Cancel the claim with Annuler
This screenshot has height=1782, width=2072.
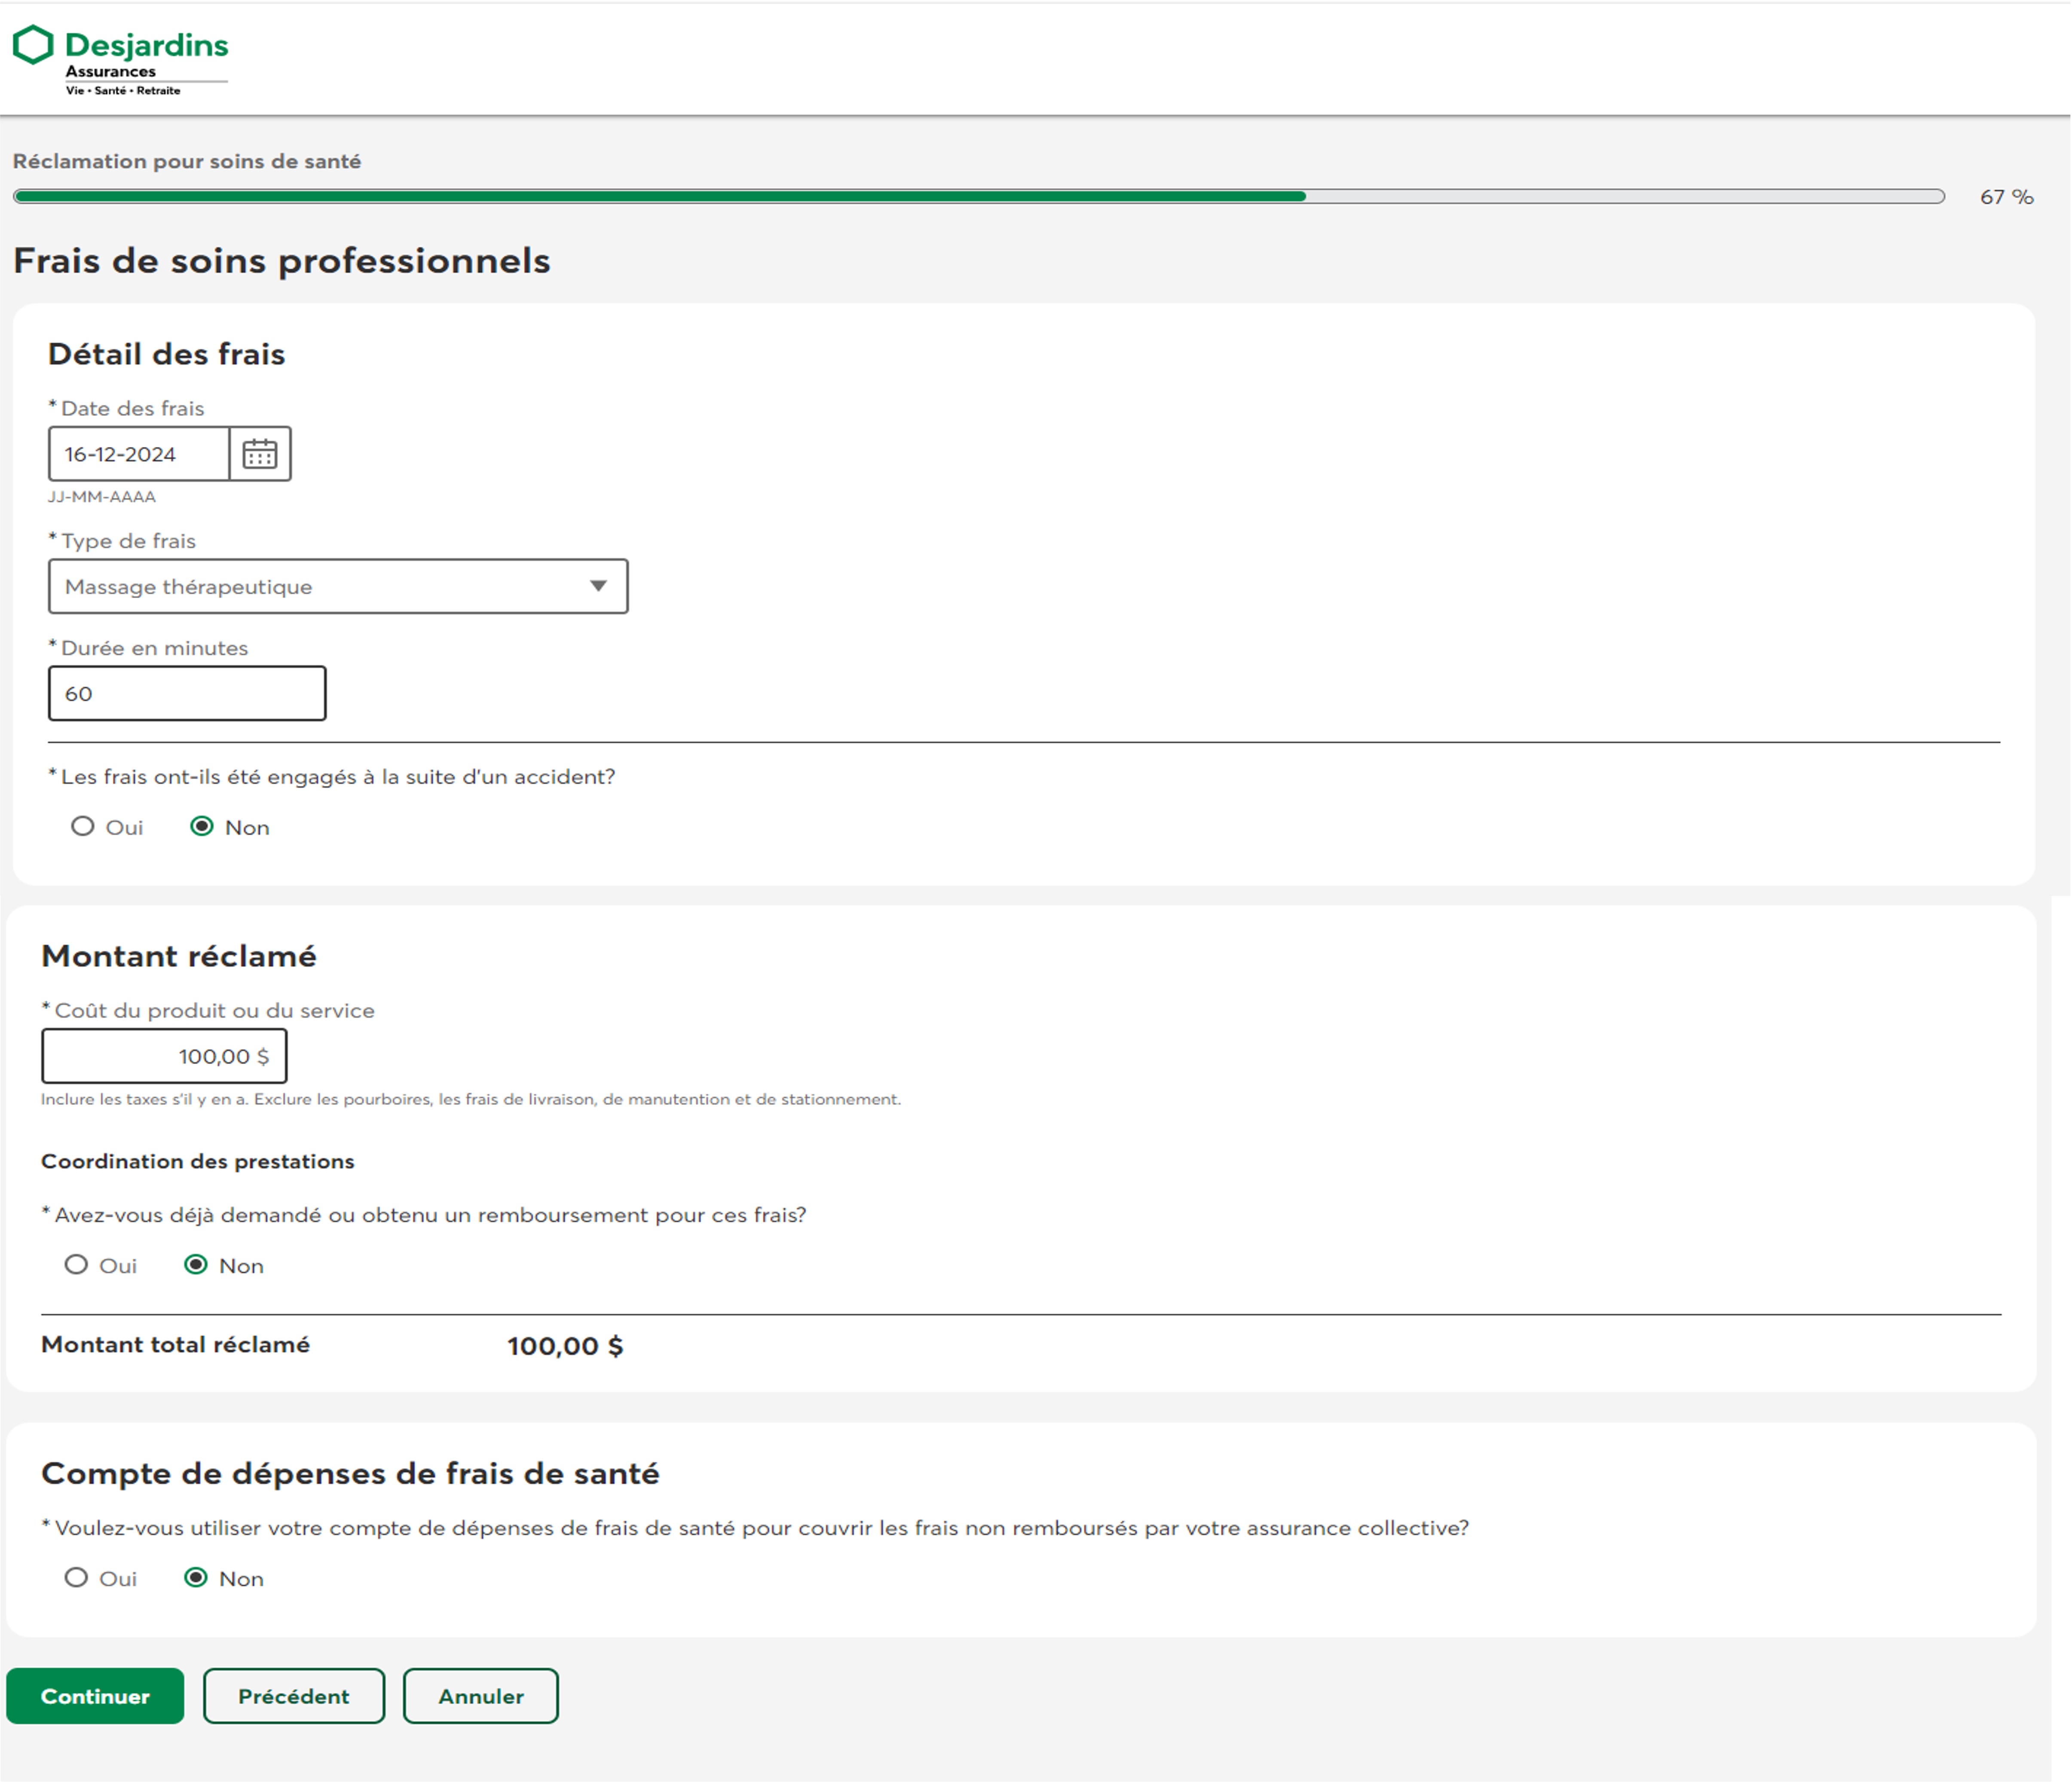[481, 1696]
